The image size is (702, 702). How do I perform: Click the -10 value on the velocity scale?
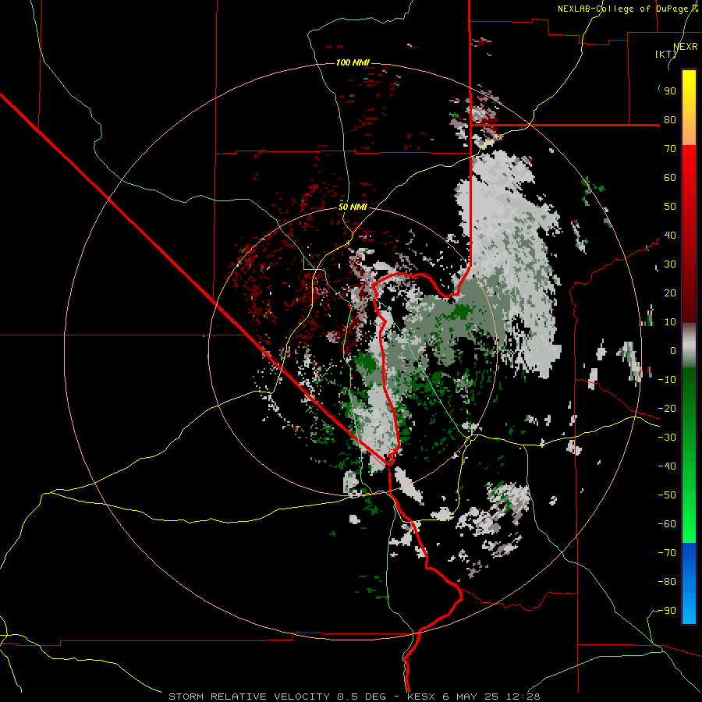tap(667, 380)
